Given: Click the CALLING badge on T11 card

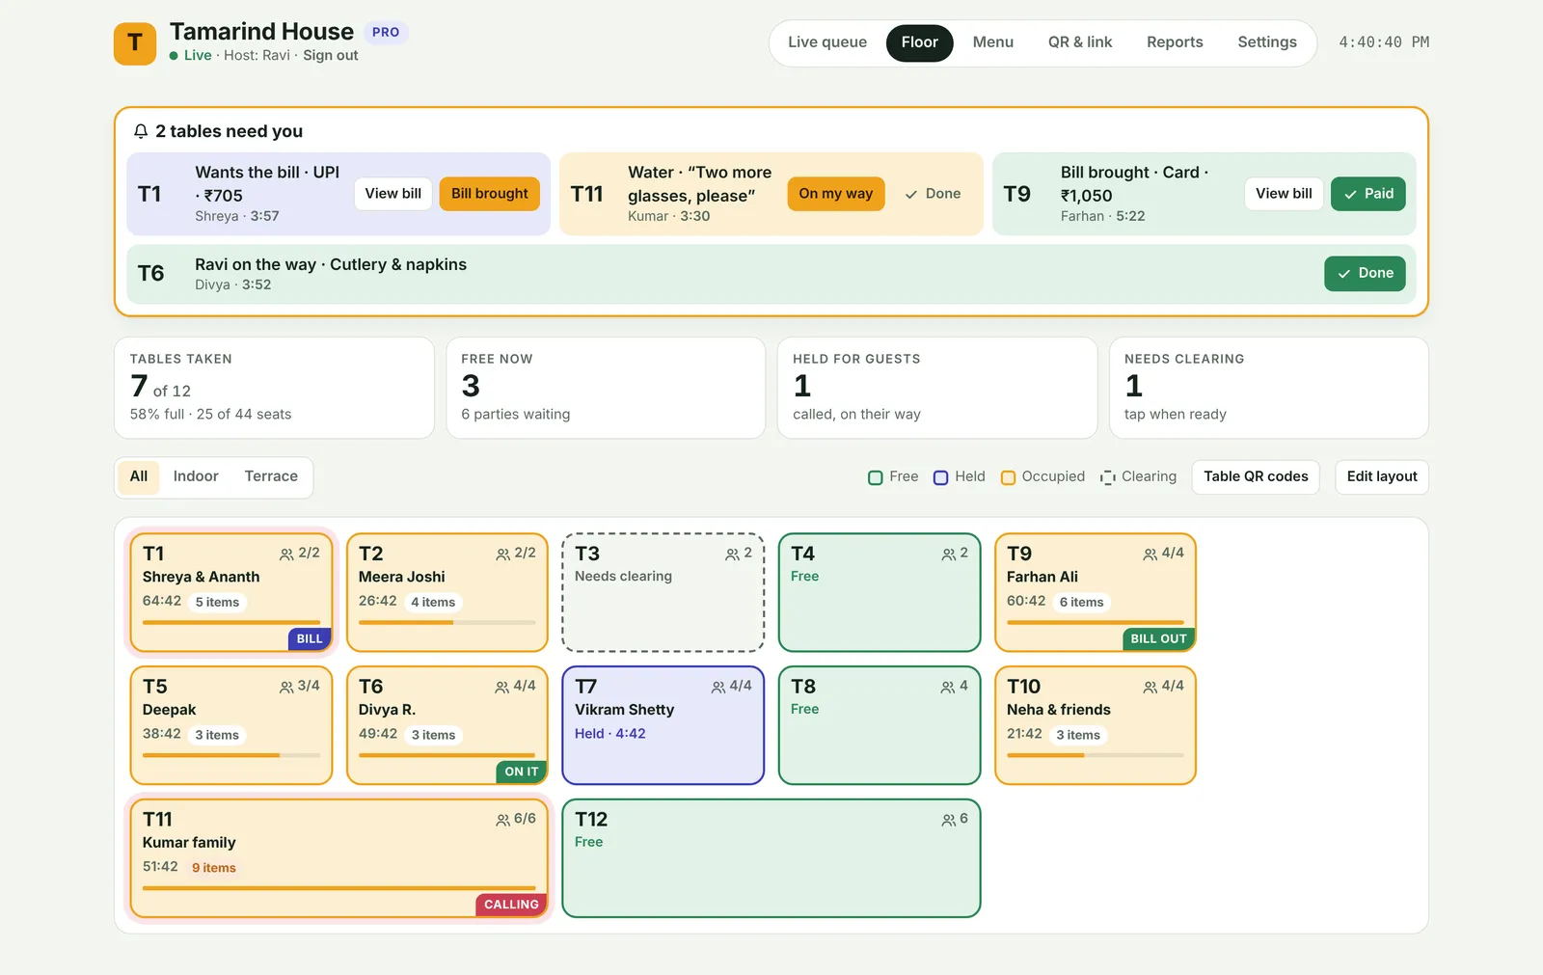Looking at the screenshot, I should click(511, 905).
